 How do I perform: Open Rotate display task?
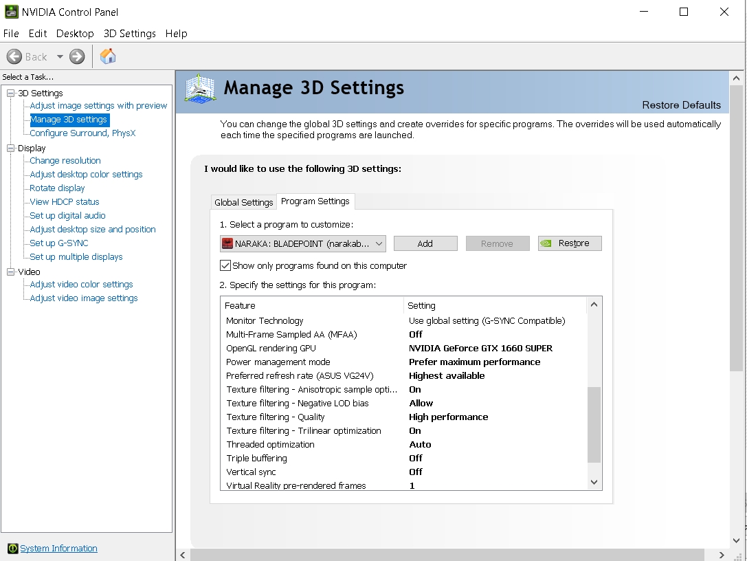click(x=57, y=188)
